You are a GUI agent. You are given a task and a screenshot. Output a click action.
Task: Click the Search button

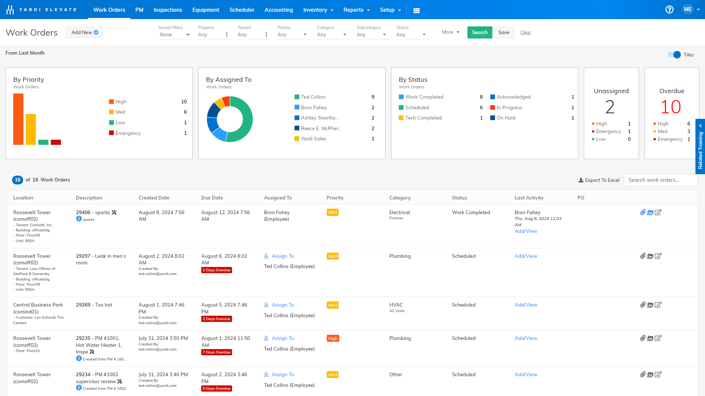(x=480, y=32)
